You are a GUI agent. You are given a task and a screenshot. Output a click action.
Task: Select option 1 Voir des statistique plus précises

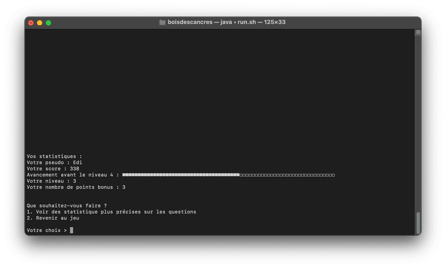tap(111, 211)
